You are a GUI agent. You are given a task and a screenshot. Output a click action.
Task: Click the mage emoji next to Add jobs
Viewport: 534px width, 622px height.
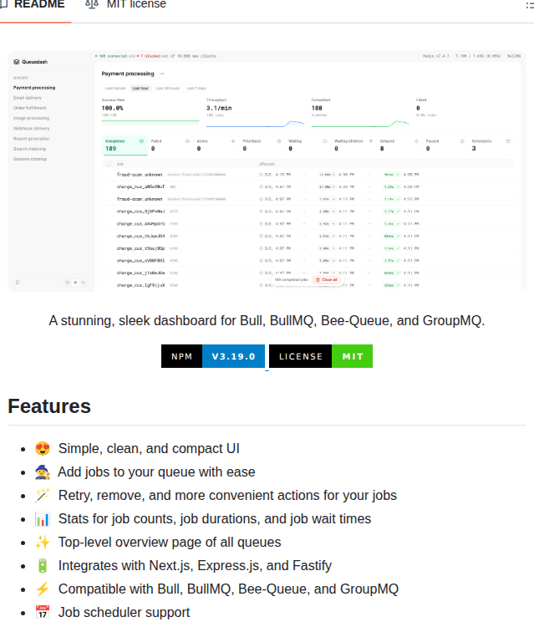point(43,472)
